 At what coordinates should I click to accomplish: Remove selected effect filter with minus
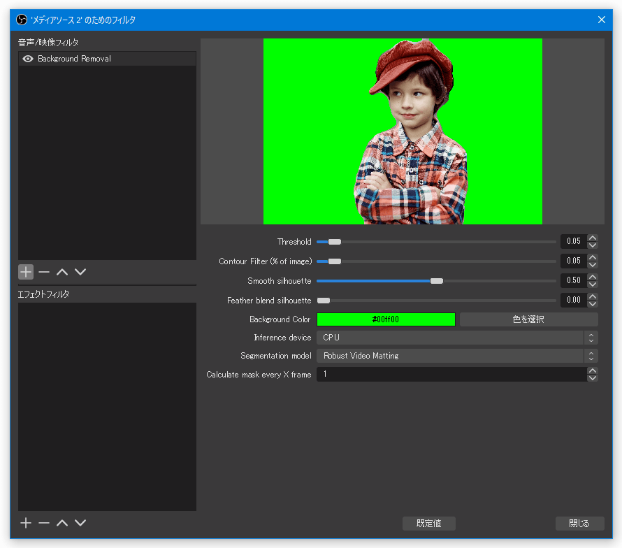44,523
